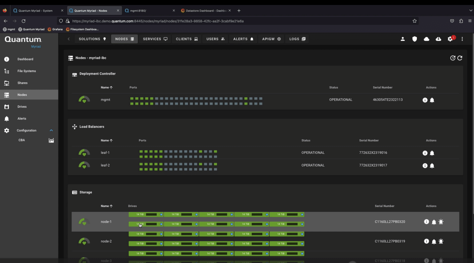This screenshot has width=474, height=263.
Task: Open alerts bell for mgmt row
Action: pyautogui.click(x=432, y=100)
